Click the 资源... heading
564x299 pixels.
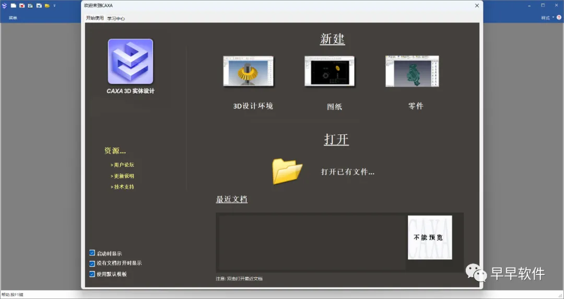click(x=115, y=151)
